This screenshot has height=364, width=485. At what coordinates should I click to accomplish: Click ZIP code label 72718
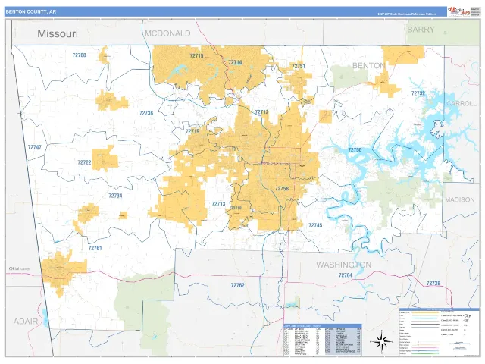point(236,208)
